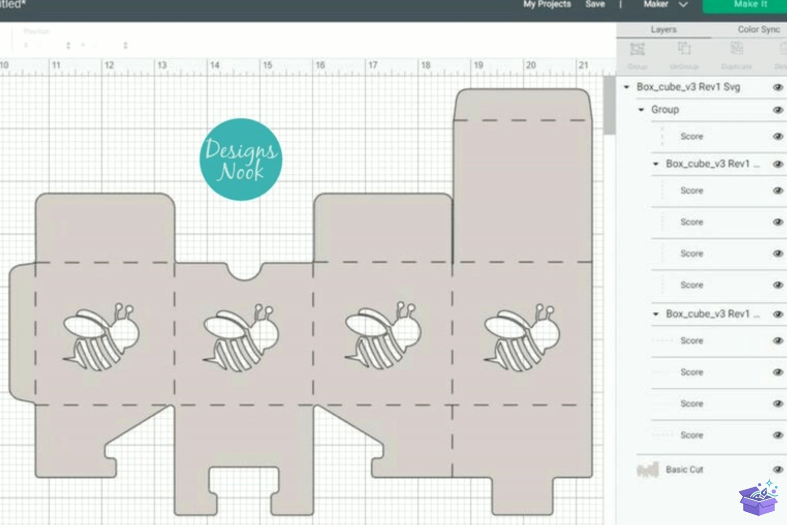Image resolution: width=787 pixels, height=525 pixels.
Task: Click the Duplicate icon in Layers toolbar
Action: coord(736,49)
